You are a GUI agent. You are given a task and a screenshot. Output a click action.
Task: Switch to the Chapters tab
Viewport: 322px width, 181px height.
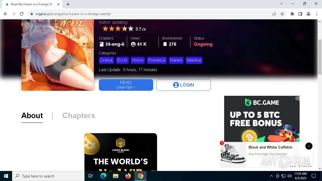tap(79, 116)
